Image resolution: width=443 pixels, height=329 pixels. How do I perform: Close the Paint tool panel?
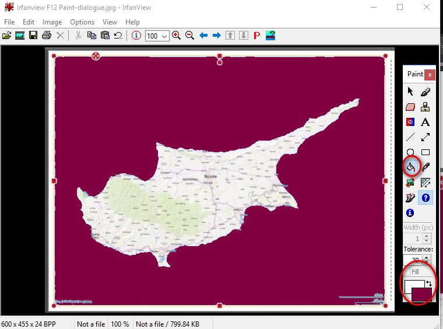[x=430, y=75]
